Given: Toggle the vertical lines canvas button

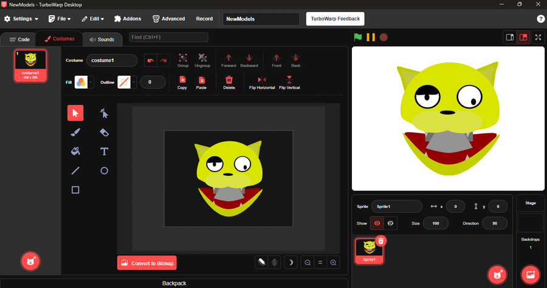Looking at the screenshot, I should 274,263.
